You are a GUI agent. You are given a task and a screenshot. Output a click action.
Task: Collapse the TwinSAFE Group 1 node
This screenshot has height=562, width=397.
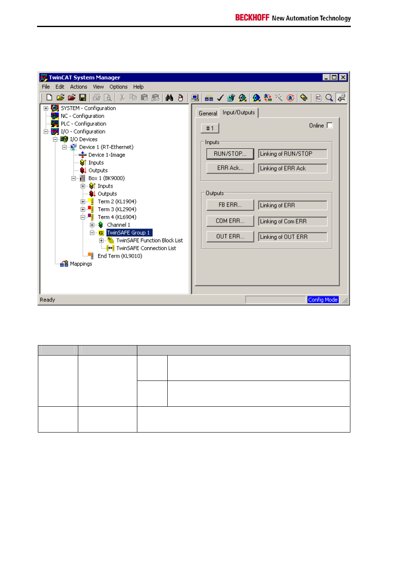point(92,233)
